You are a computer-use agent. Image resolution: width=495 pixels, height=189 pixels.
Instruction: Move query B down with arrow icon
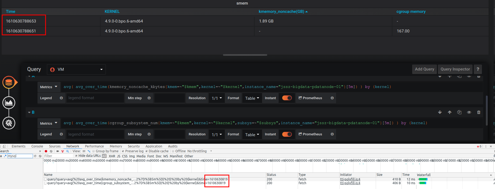pyautogui.click(x=440, y=112)
